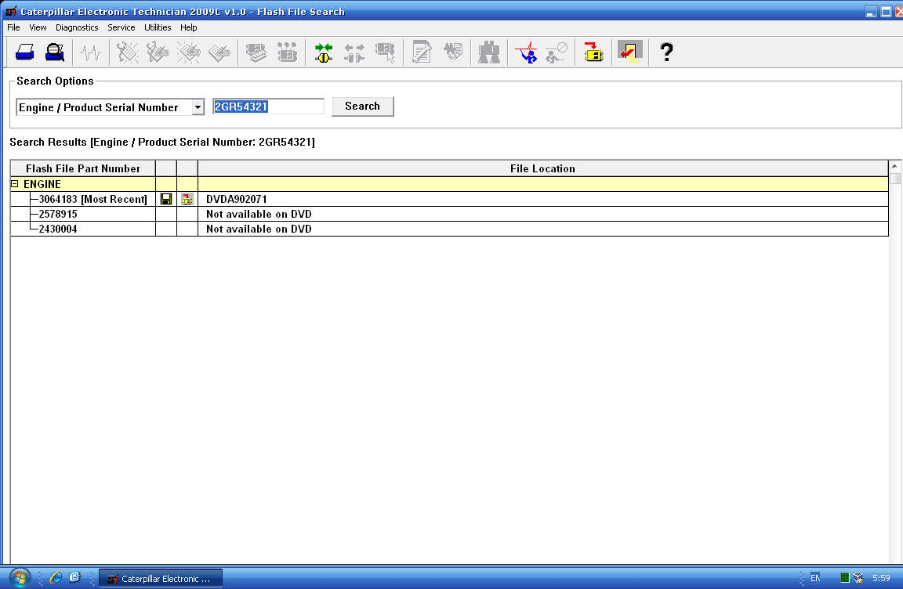Open Active Diagnostic Codes toolbar icon
Image resolution: width=903 pixels, height=589 pixels.
(127, 52)
